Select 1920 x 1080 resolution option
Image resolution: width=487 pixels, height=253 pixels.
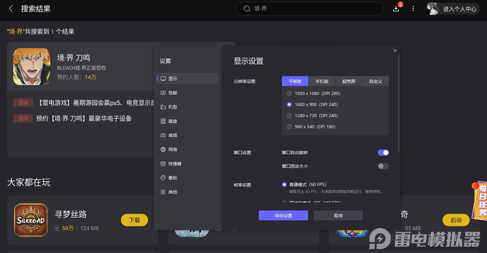(x=289, y=93)
